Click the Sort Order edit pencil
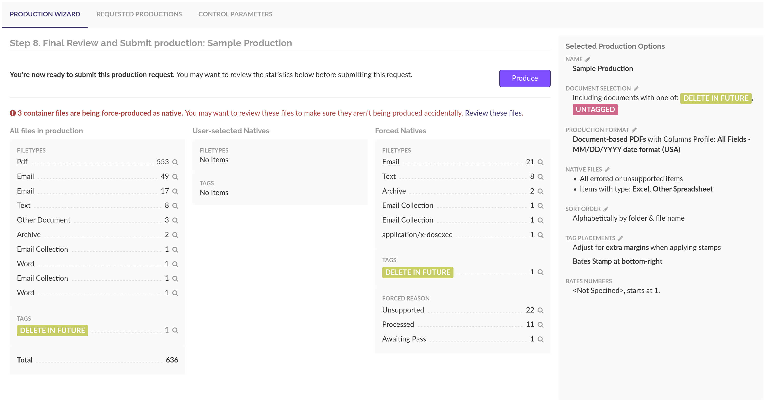The height and width of the screenshot is (403, 767). pyautogui.click(x=605, y=209)
